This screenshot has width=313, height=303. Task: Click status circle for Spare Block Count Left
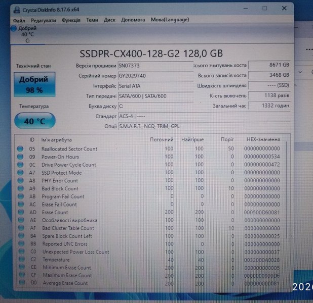pyautogui.click(x=20, y=236)
